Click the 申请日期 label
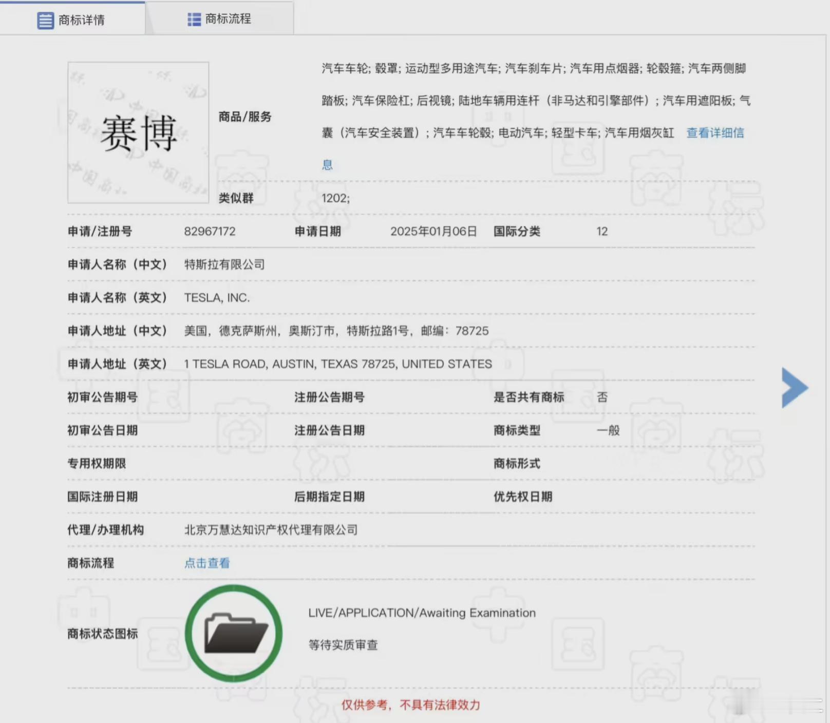 pos(317,232)
